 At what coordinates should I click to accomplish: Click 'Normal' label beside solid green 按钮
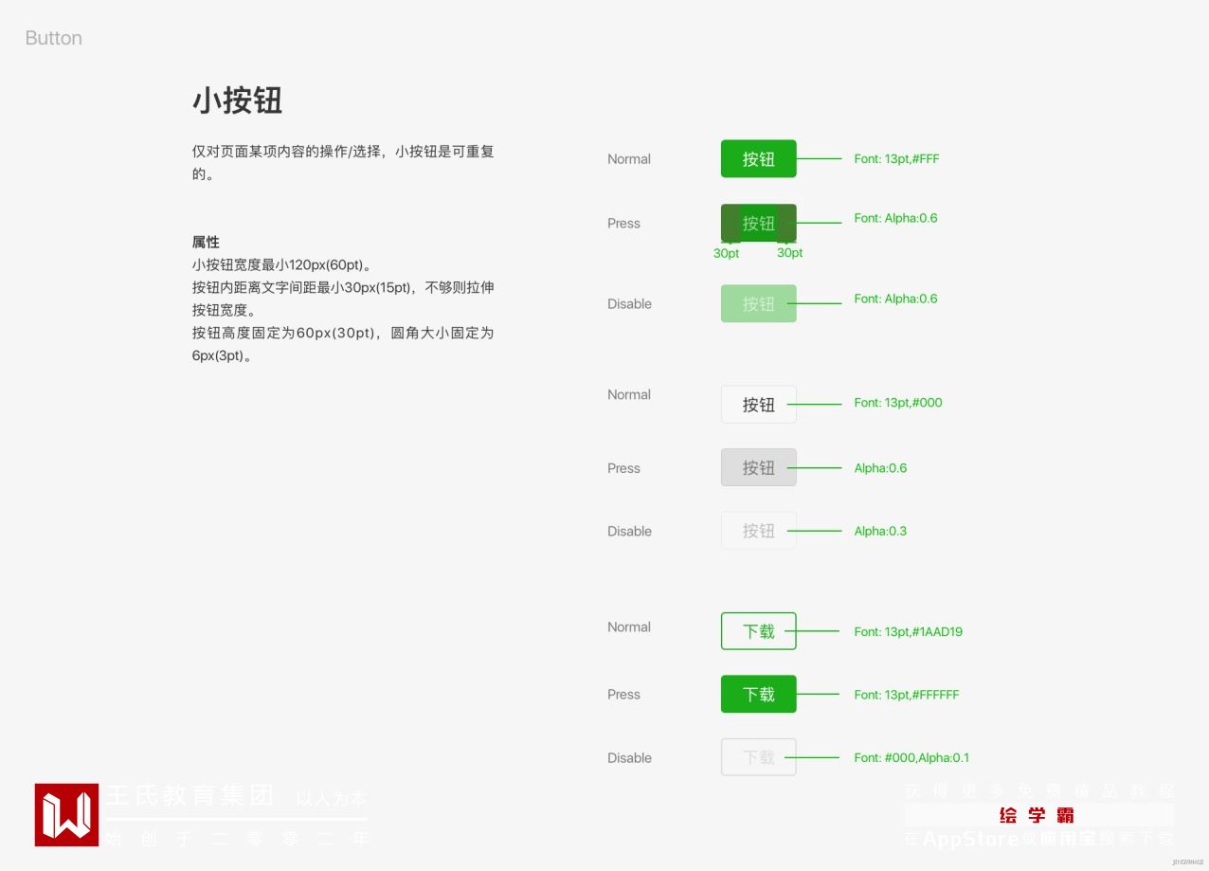tap(629, 159)
